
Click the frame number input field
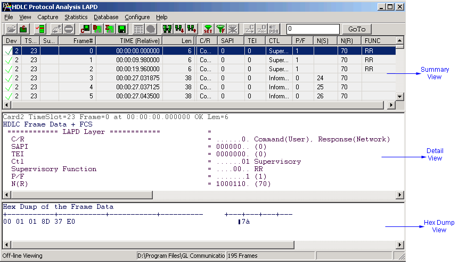[313, 29]
